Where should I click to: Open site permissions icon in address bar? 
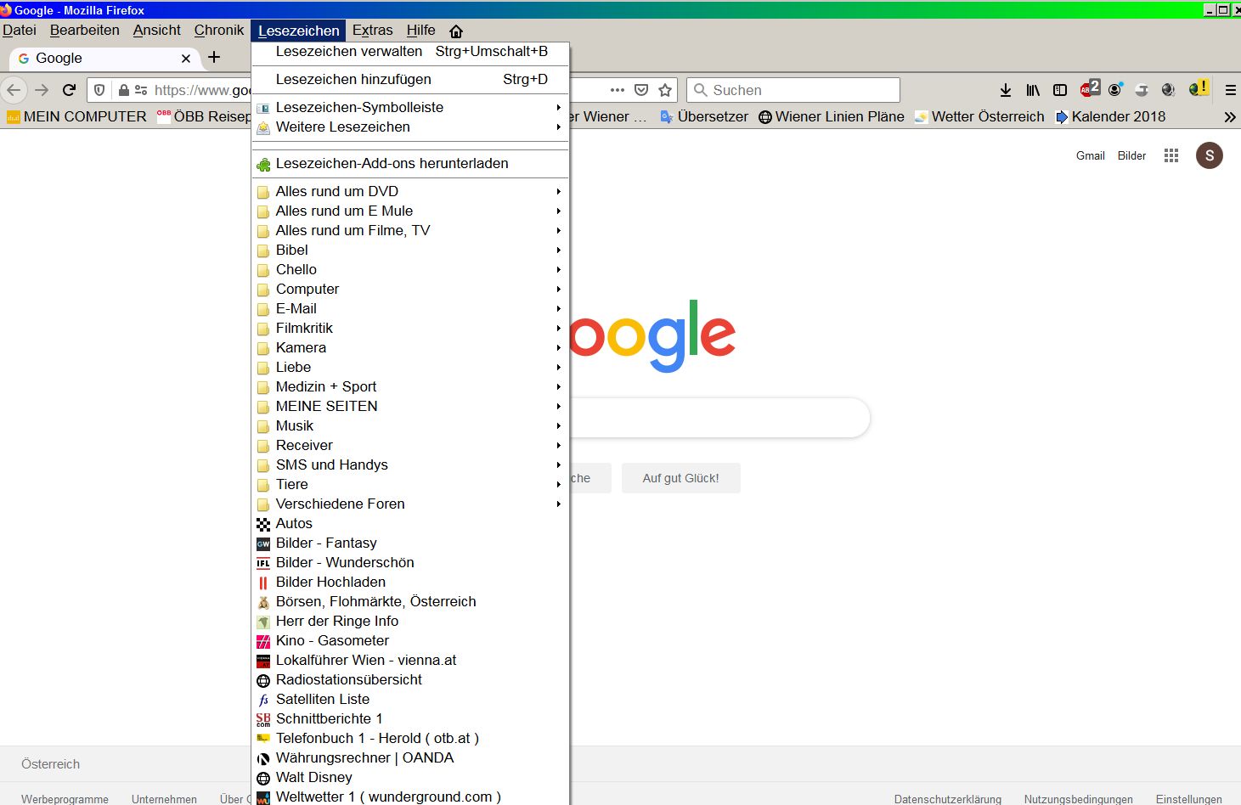point(141,90)
